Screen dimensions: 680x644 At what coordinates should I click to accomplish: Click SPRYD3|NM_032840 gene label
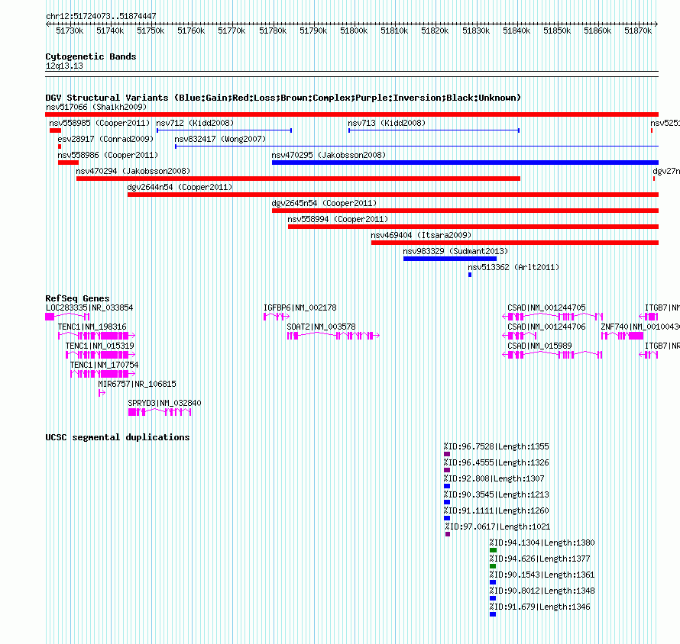point(164,403)
